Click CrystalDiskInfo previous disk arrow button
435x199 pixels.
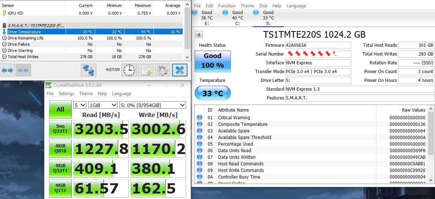click(x=199, y=35)
